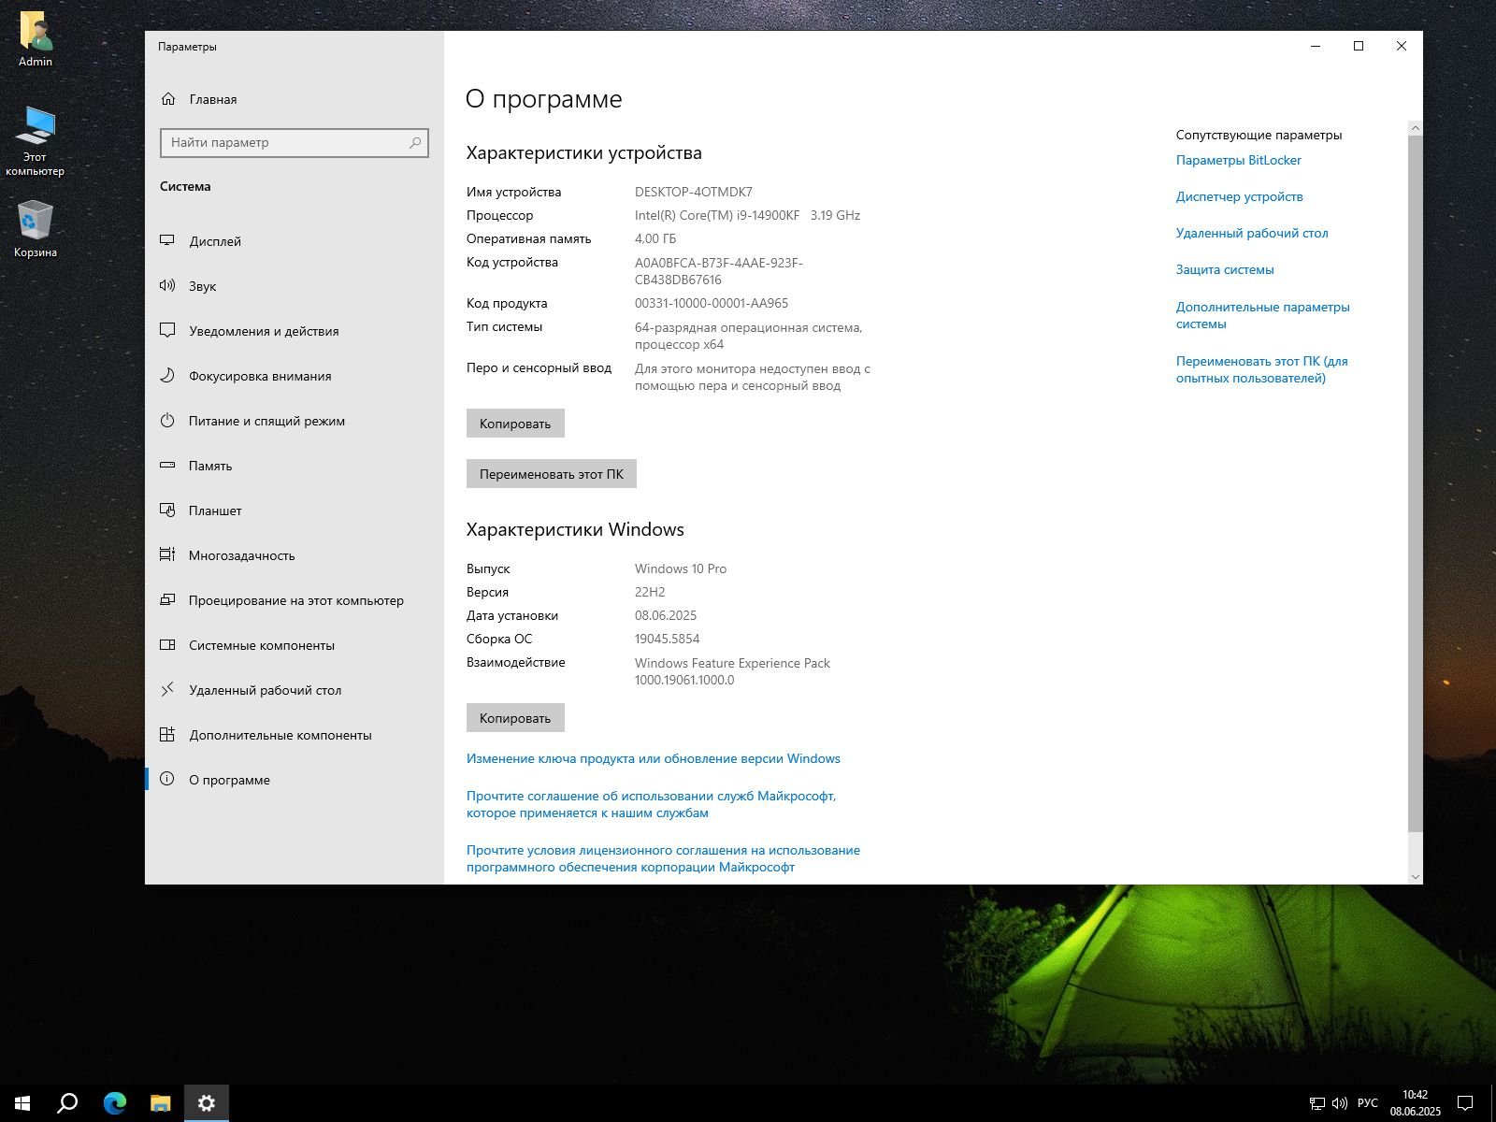The width and height of the screenshot is (1496, 1122).
Task: Open Диспетчер устройств link
Action: tap(1239, 196)
